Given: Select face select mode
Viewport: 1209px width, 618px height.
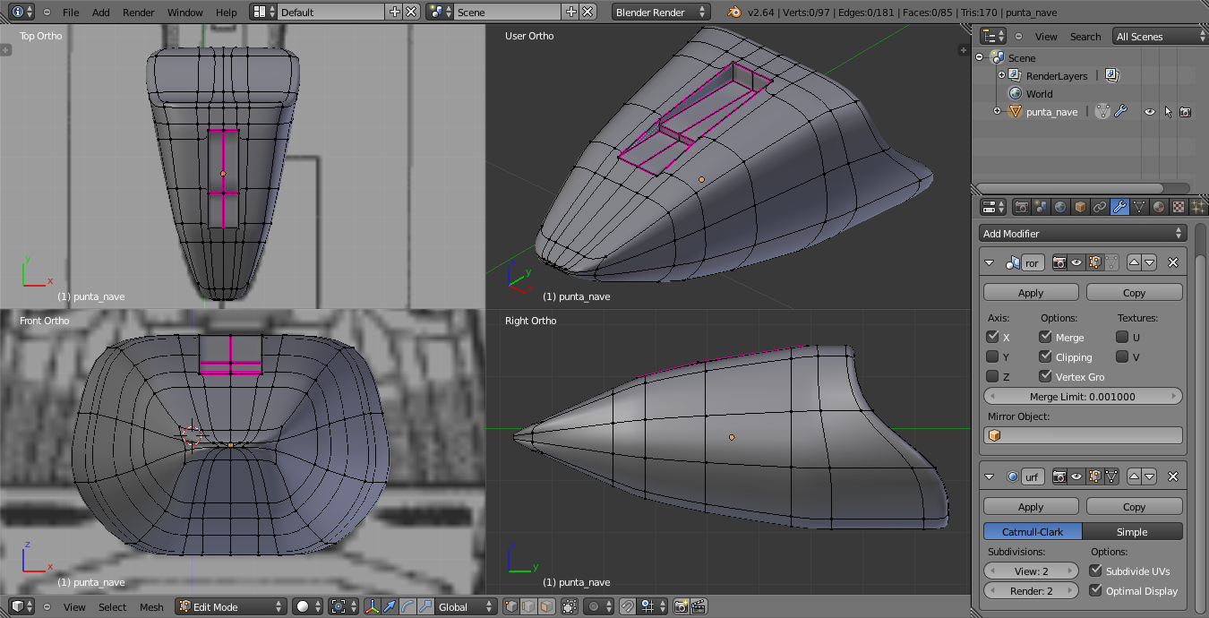Looking at the screenshot, I should click(x=546, y=606).
